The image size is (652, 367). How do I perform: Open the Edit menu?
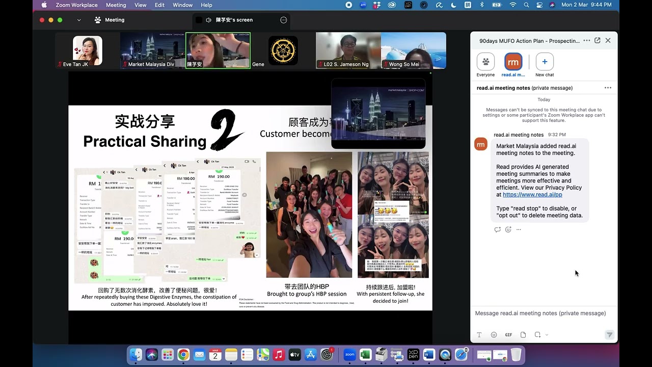coord(159,5)
